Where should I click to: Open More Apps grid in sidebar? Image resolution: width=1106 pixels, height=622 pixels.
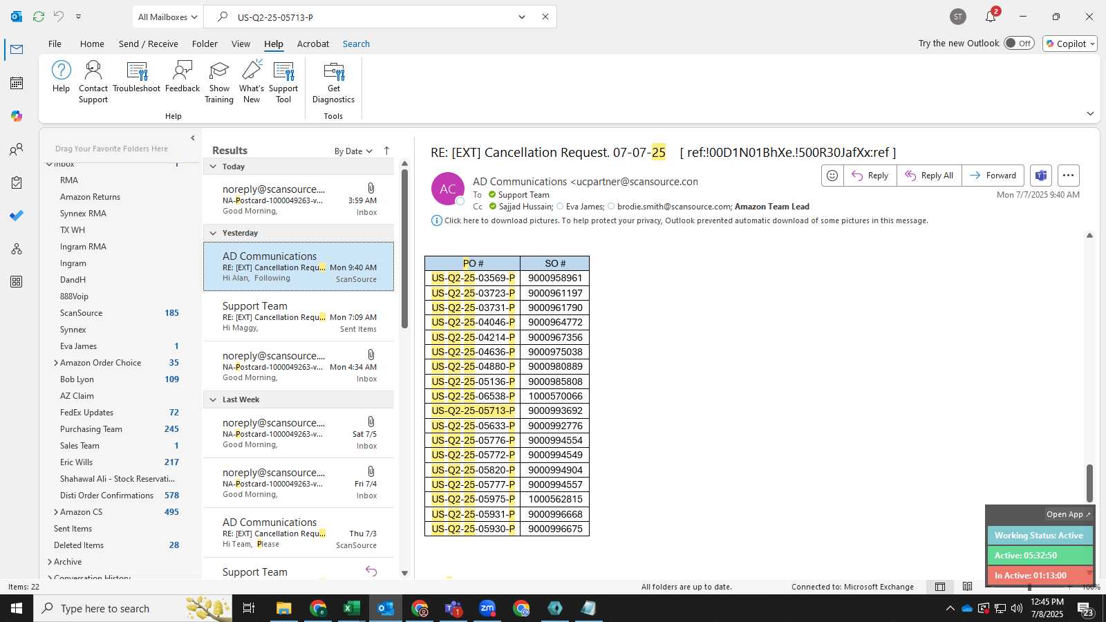click(x=17, y=282)
